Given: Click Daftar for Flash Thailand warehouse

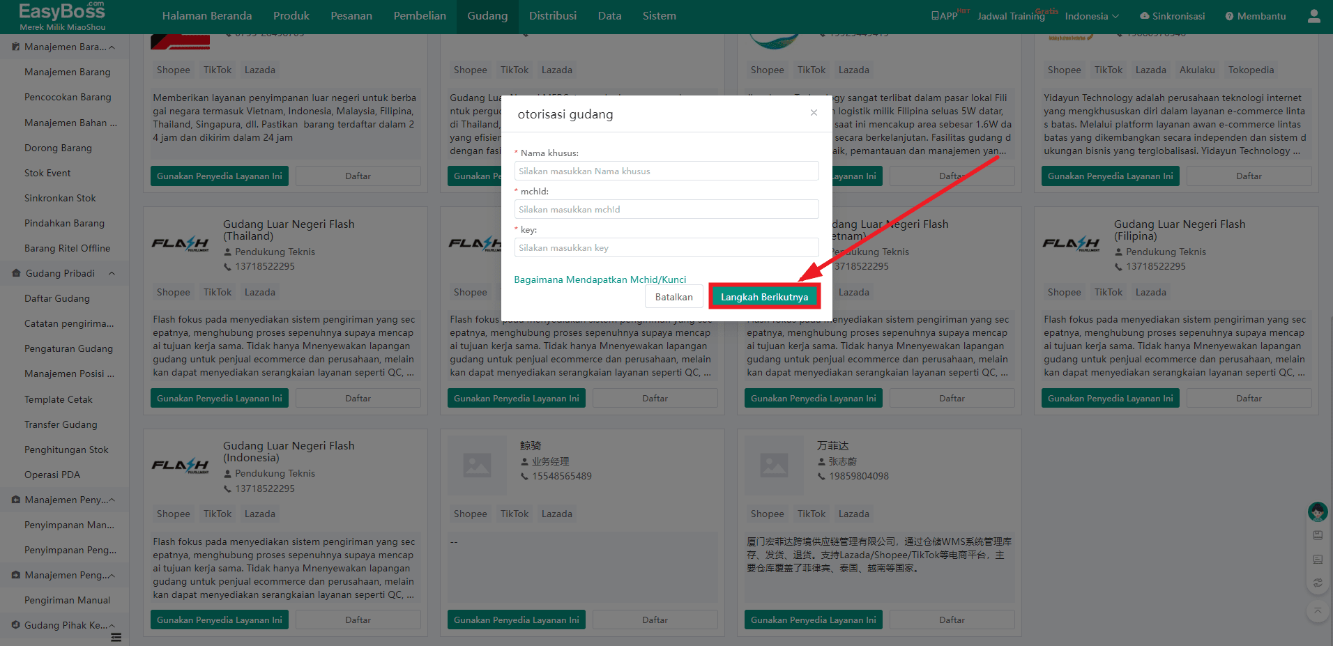Looking at the screenshot, I should point(358,398).
